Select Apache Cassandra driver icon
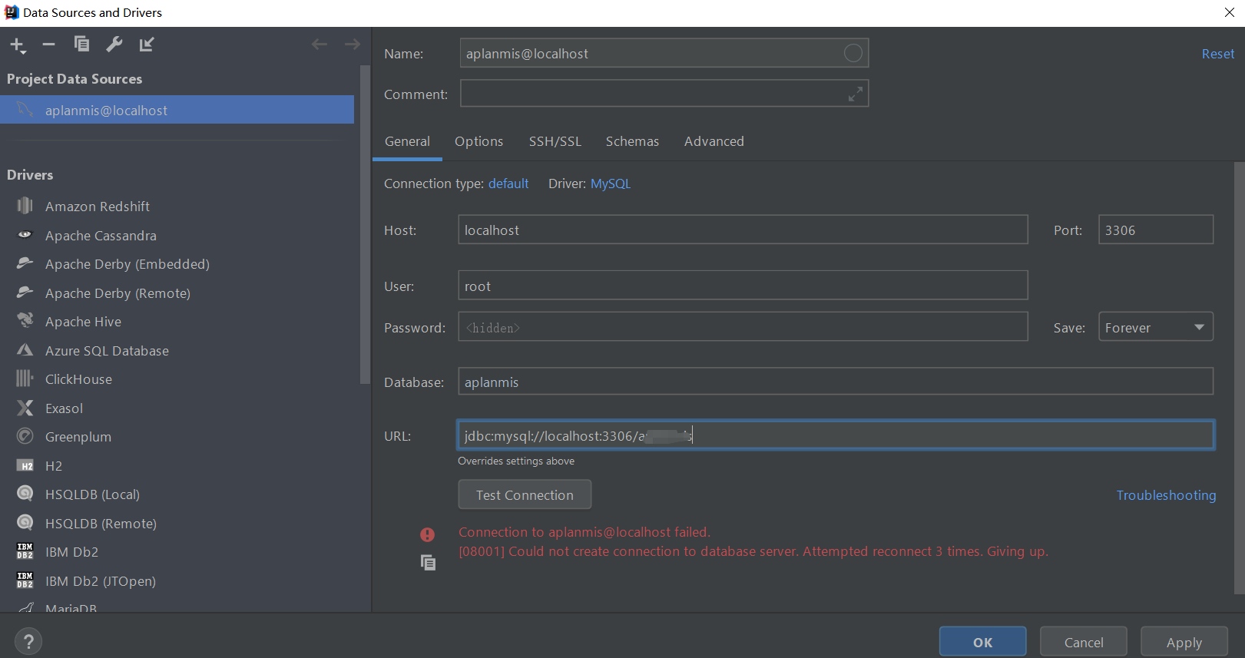Viewport: 1245px width, 658px height. (x=25, y=235)
